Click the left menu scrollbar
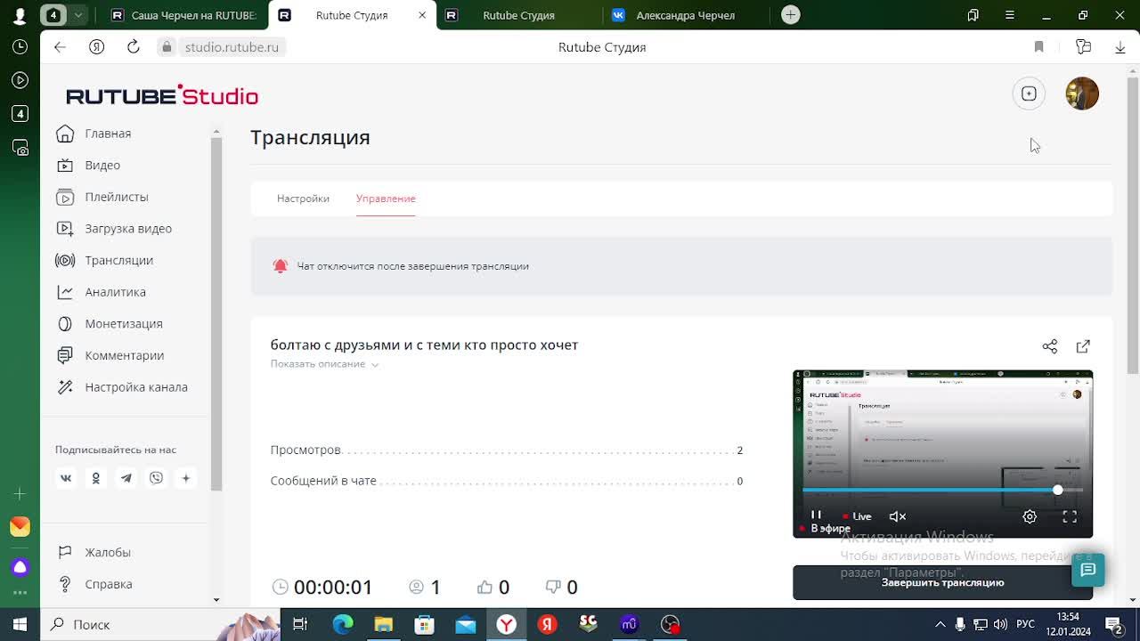The image size is (1140, 641). pos(216,312)
